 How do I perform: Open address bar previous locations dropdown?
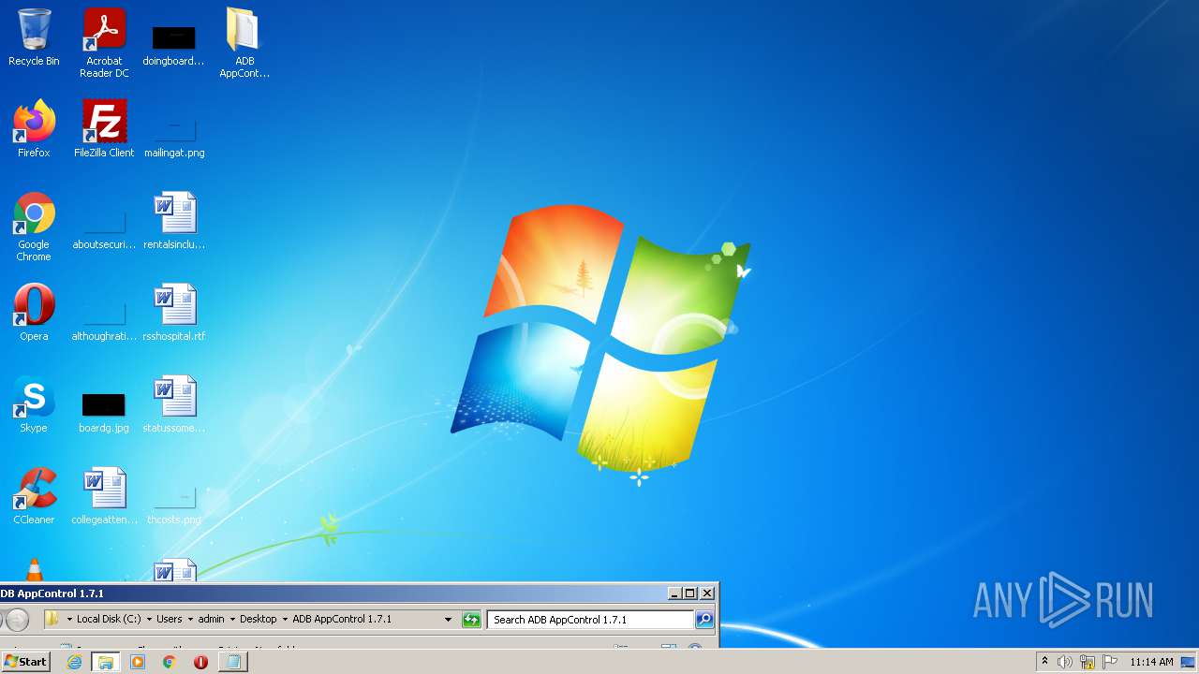pos(448,620)
